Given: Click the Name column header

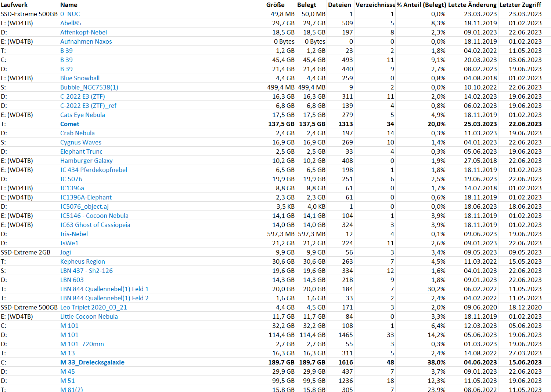Looking at the screenshot, I should pyautogui.click(x=69, y=5).
